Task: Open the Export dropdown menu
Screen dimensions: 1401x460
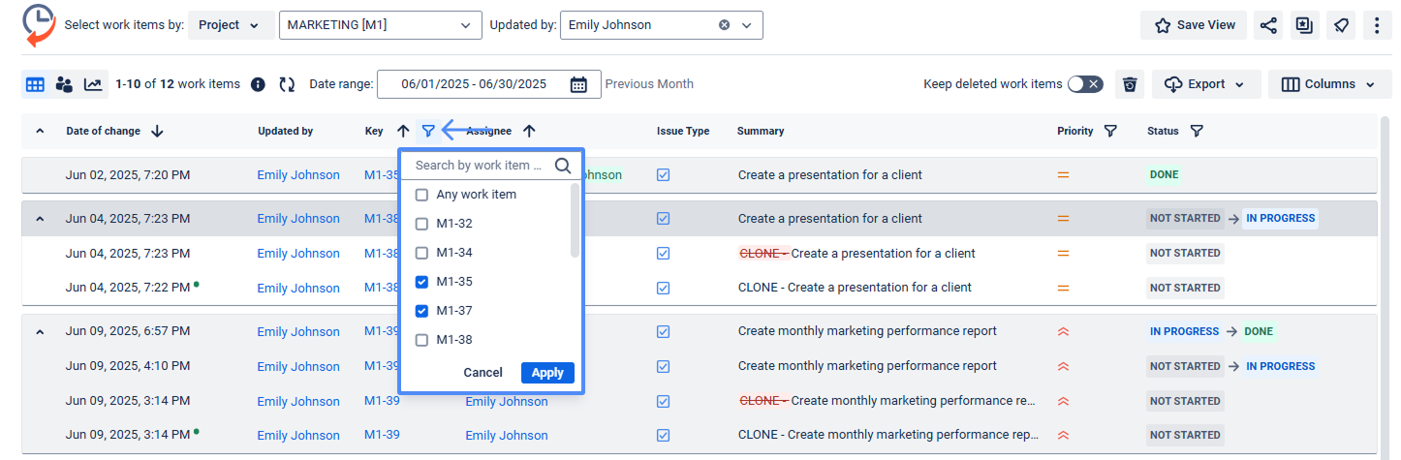Action: pos(1205,84)
